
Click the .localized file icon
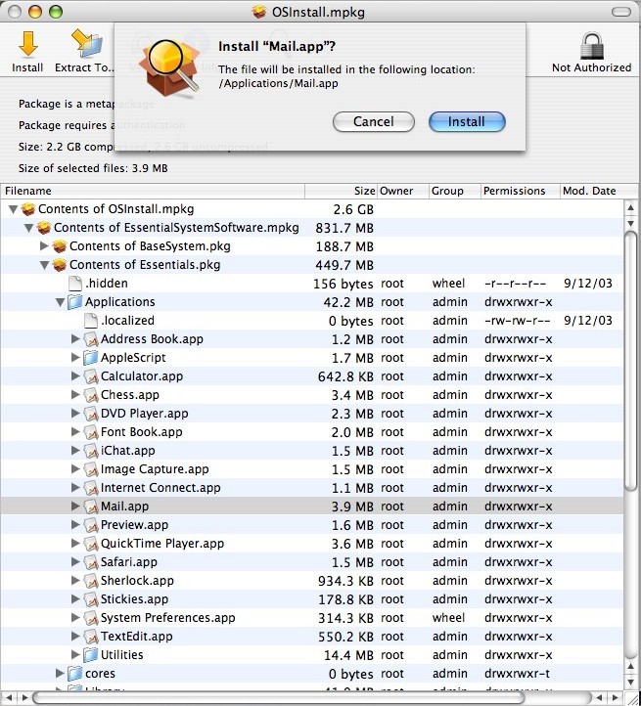point(91,321)
